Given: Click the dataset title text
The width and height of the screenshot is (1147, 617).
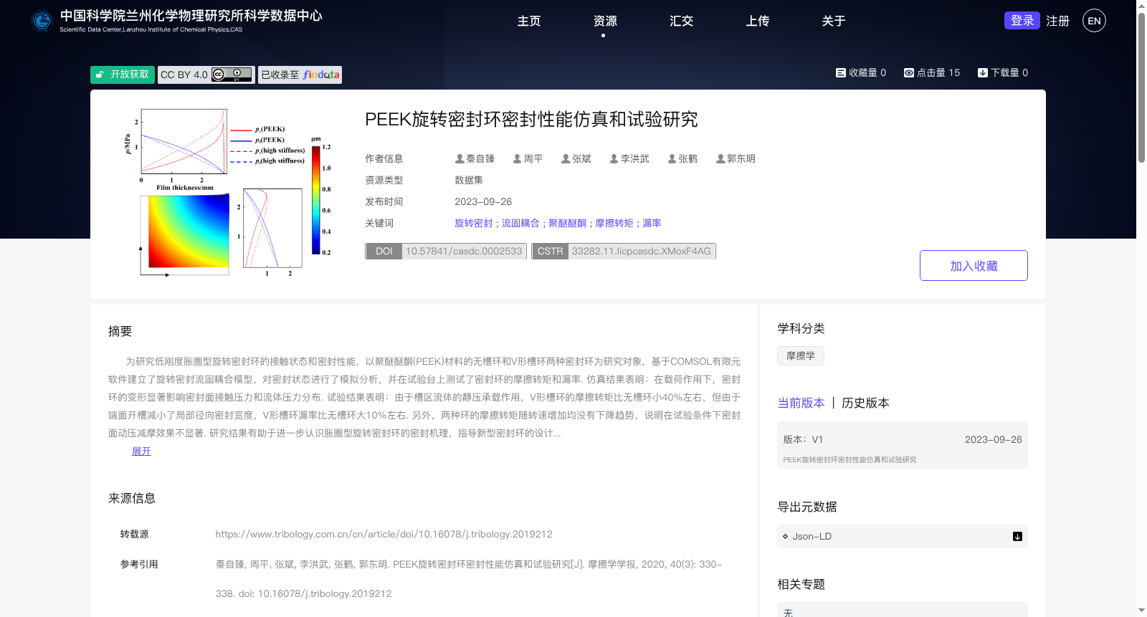Looking at the screenshot, I should [531, 119].
